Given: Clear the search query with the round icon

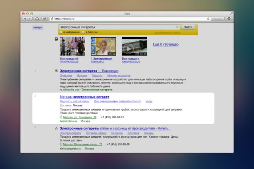Looking at the screenshot, I should 177,27.
